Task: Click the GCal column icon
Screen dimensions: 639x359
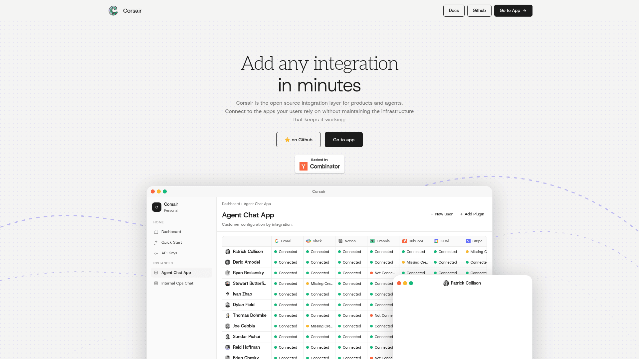Action: coord(436,241)
